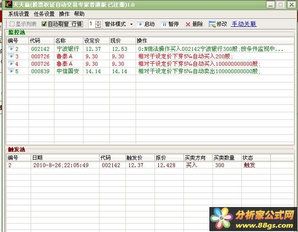The height and width of the screenshot is (232, 298).
Task: Select 鲁泰A in row 4
Action: [x=65, y=64]
